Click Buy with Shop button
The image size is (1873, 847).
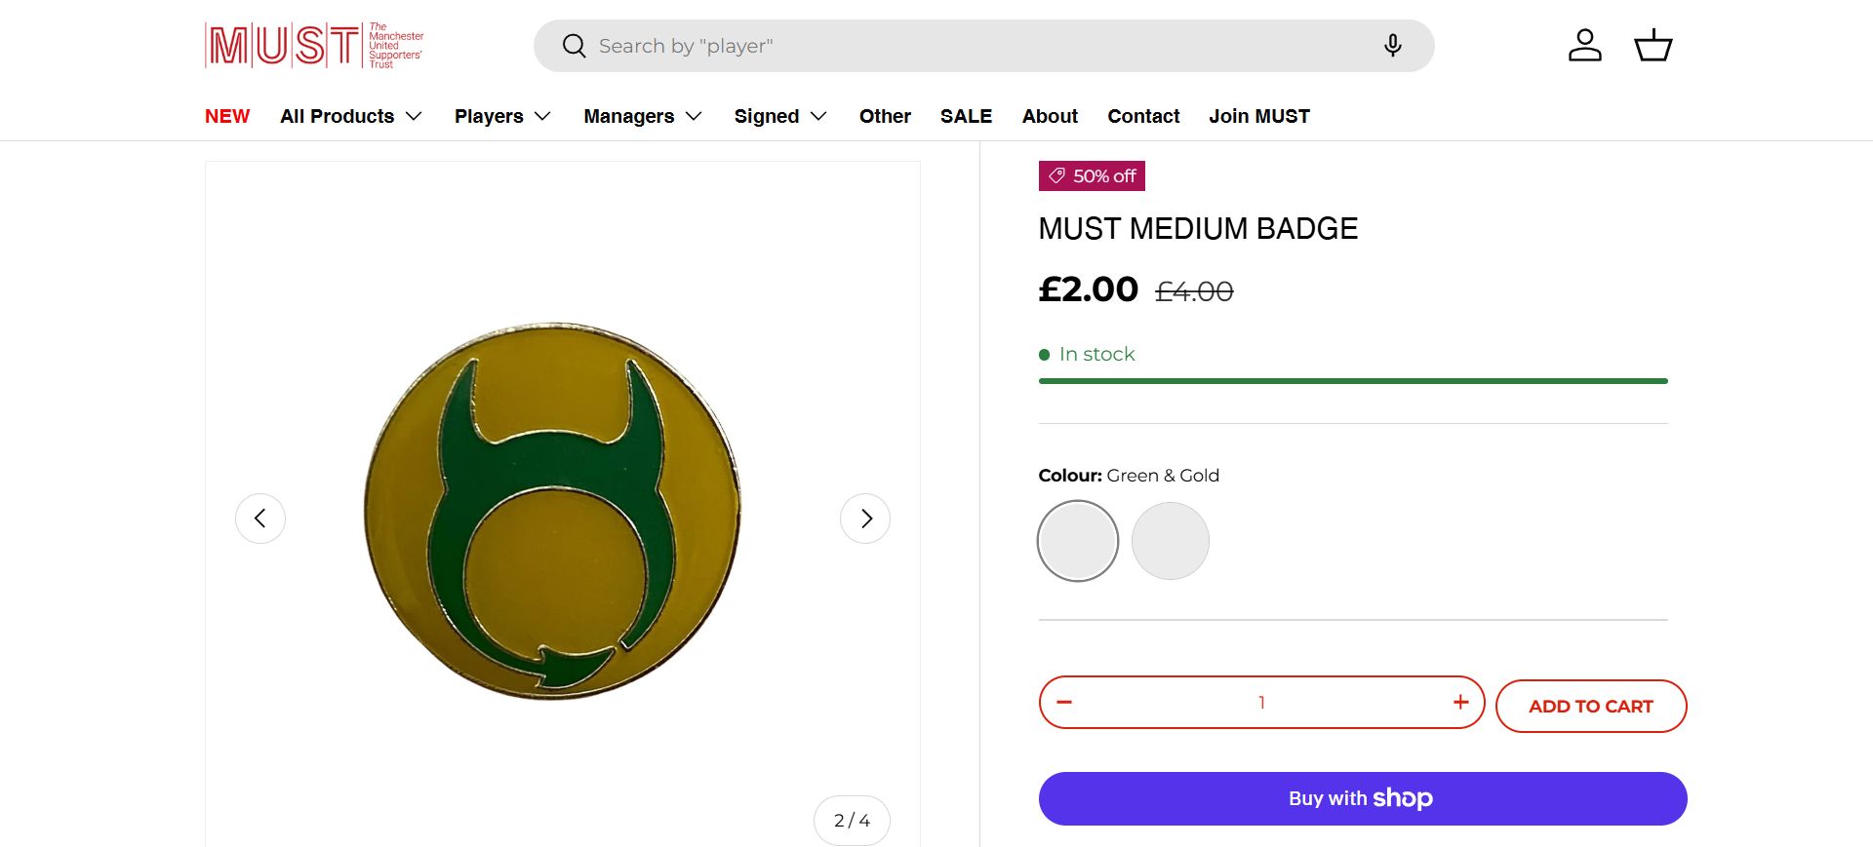click(1362, 799)
